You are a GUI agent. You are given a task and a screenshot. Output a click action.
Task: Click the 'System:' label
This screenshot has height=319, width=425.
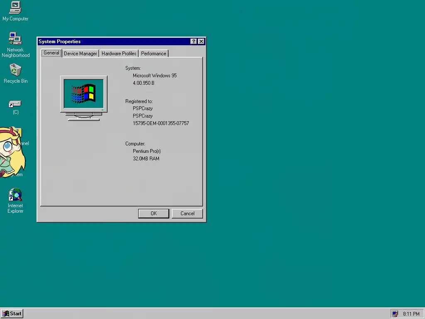coord(133,68)
